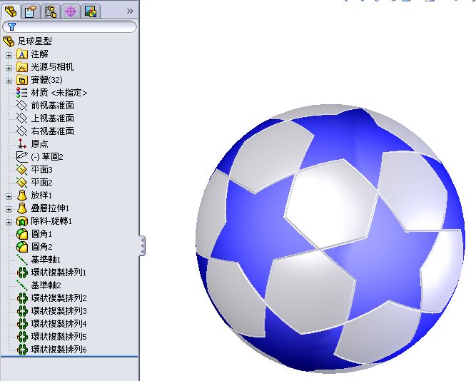Screen dimensions: 476x381
Task: Select the 環狀複製排列3 circular pattern icon
Action: 22,311
